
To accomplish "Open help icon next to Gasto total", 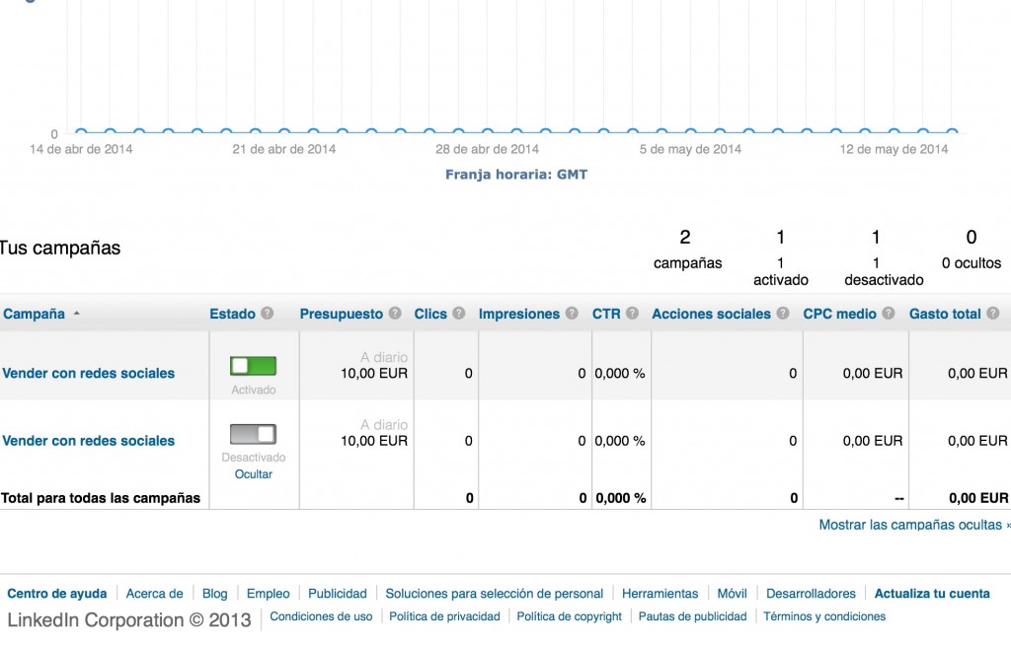I will 993,314.
